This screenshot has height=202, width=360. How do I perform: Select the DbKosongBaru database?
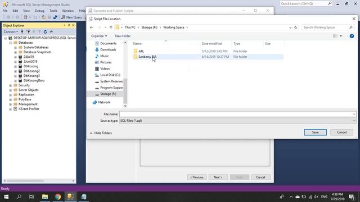[x=34, y=81]
